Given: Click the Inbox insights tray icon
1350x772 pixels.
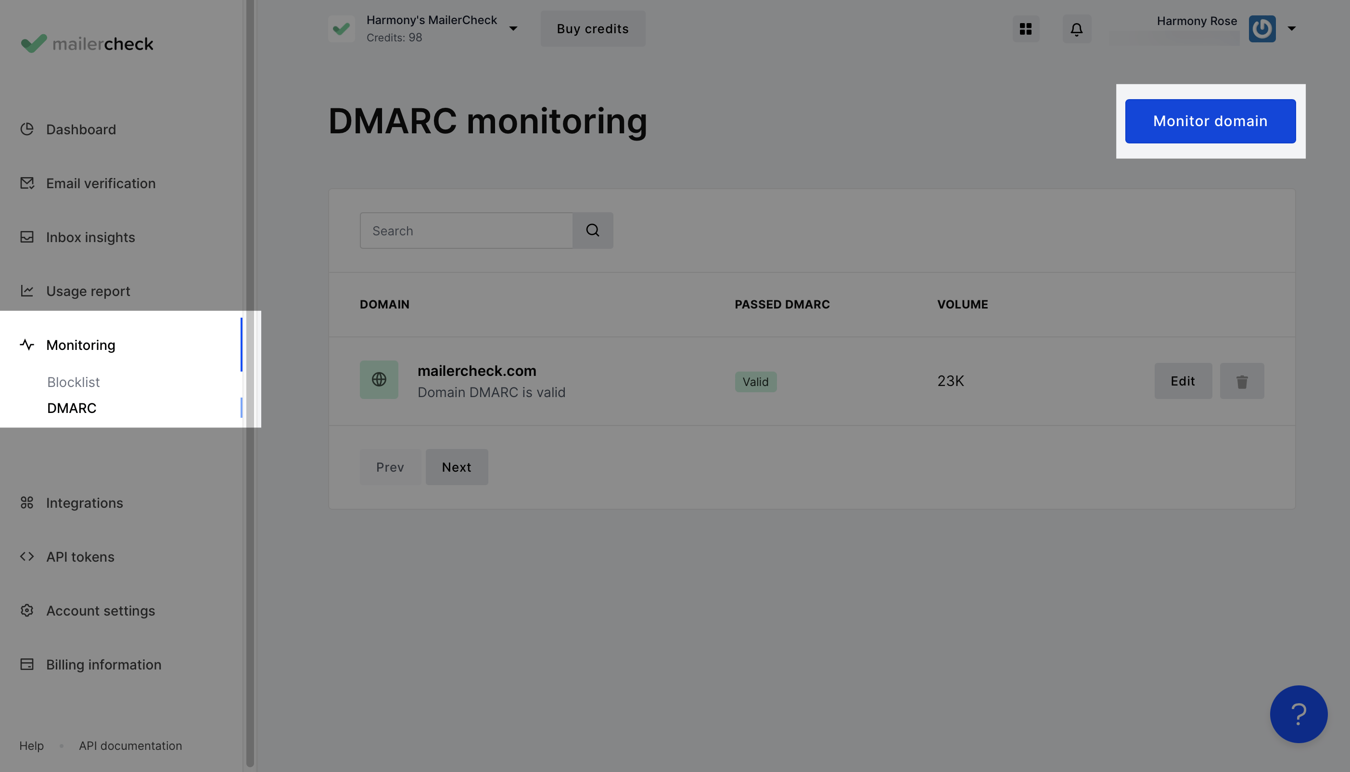Looking at the screenshot, I should pos(27,237).
